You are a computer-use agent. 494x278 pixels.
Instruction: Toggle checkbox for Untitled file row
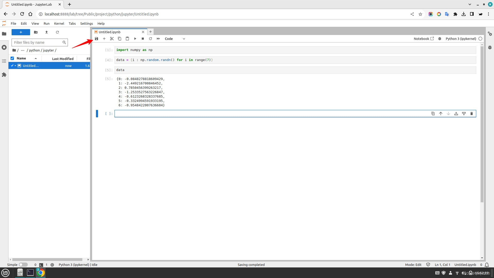pos(12,66)
